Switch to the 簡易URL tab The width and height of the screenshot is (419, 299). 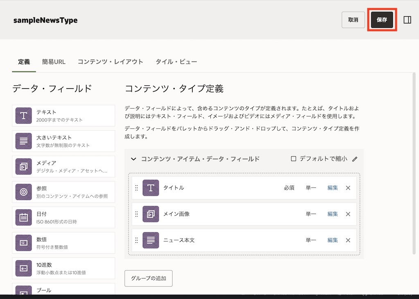tap(54, 62)
